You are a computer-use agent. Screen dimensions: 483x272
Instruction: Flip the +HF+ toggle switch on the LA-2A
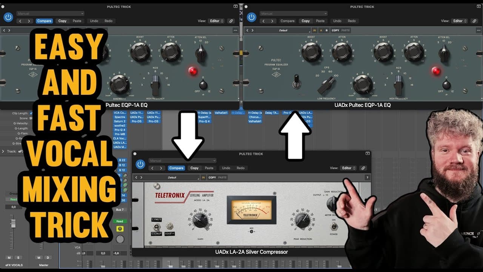169,226
